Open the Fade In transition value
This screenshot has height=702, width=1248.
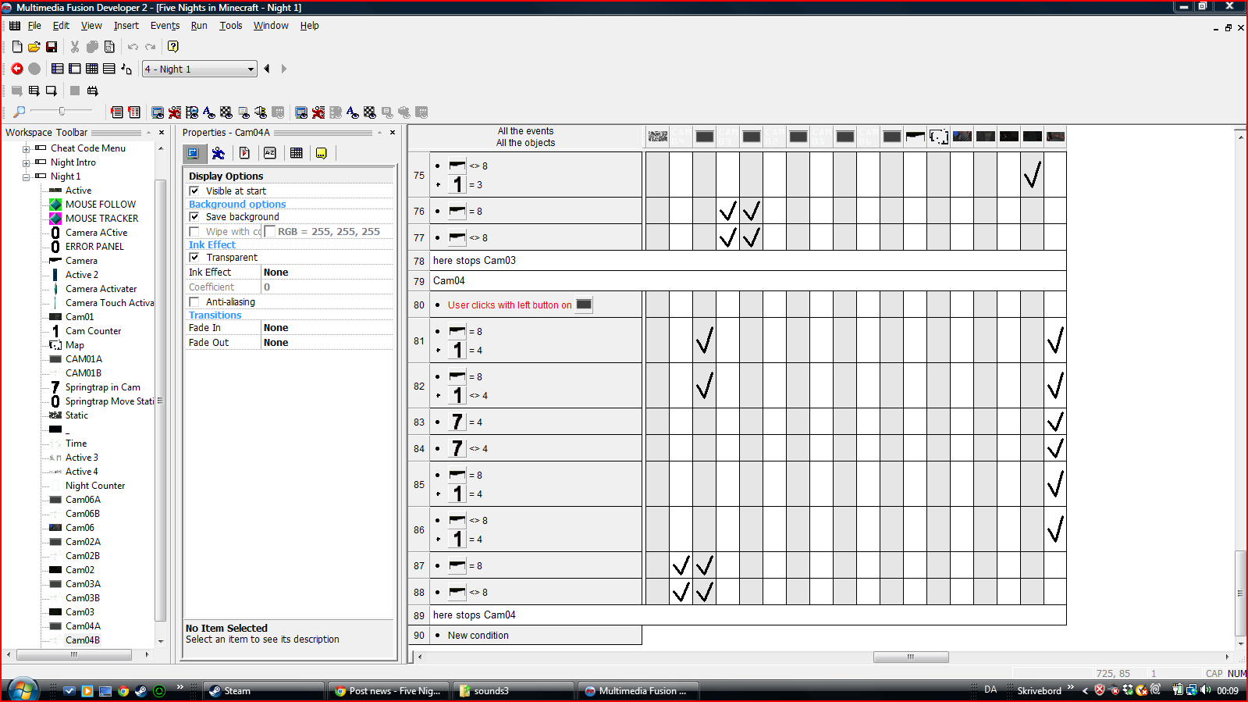328,328
